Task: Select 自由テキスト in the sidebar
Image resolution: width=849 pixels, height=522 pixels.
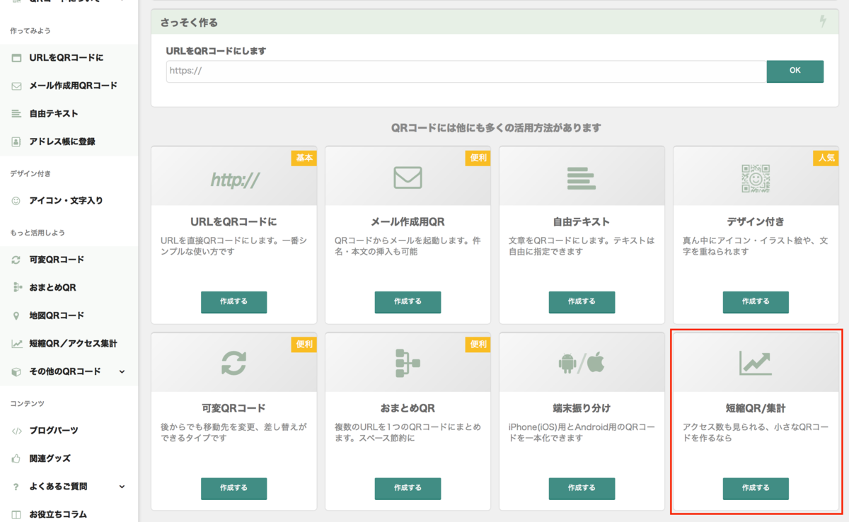Action: coord(54,114)
